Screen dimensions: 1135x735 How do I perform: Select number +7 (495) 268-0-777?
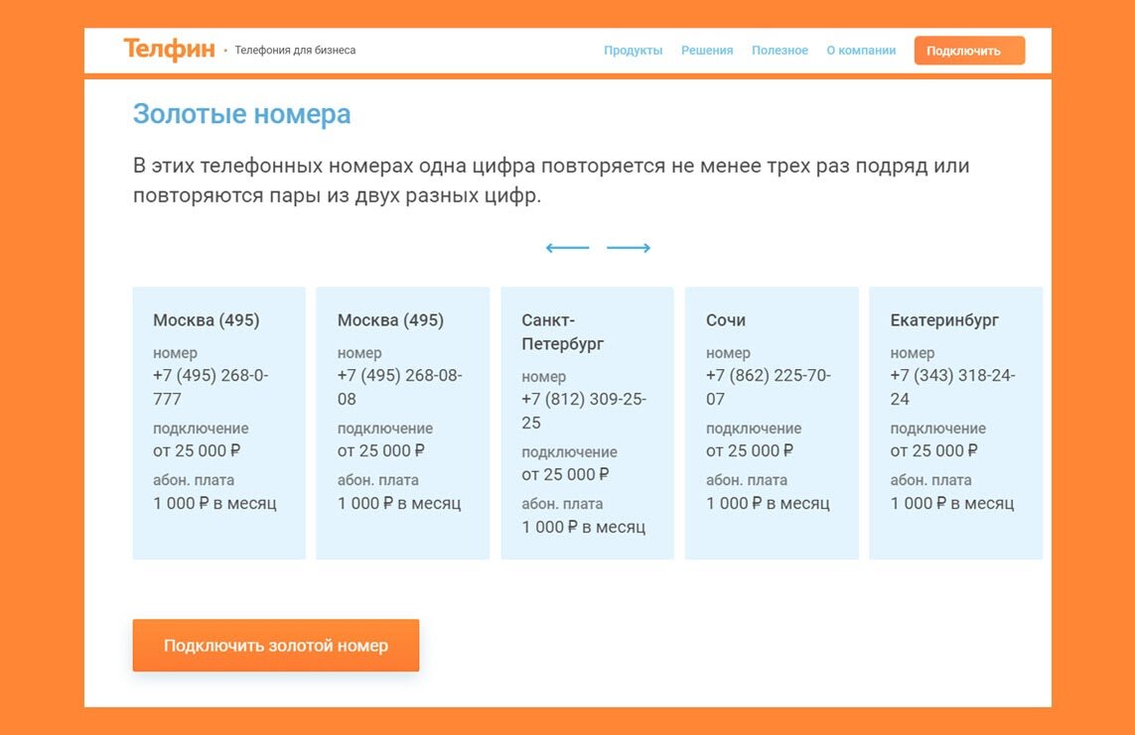coord(211,387)
